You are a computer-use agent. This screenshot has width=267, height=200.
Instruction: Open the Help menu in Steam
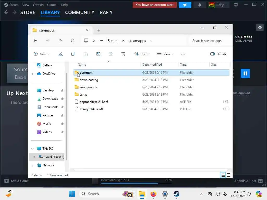(x=64, y=5)
